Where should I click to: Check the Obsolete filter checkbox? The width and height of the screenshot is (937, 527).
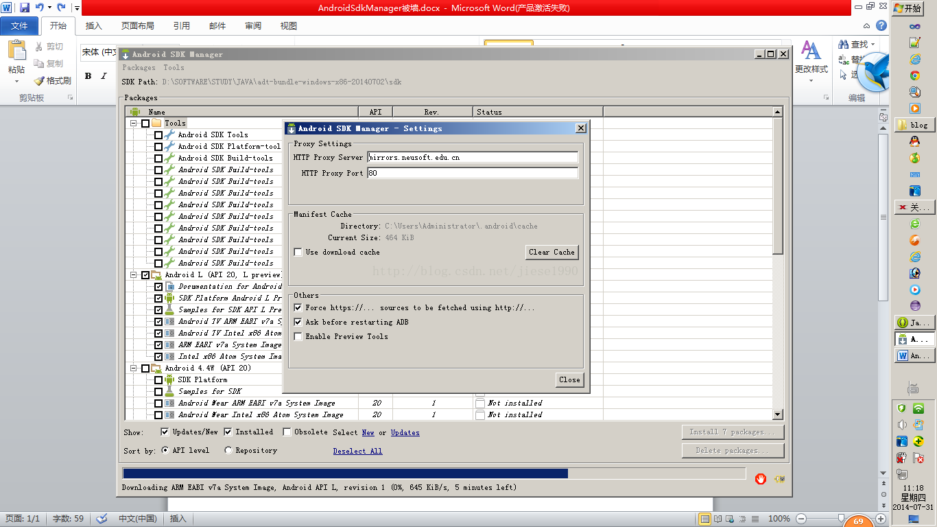click(x=287, y=432)
